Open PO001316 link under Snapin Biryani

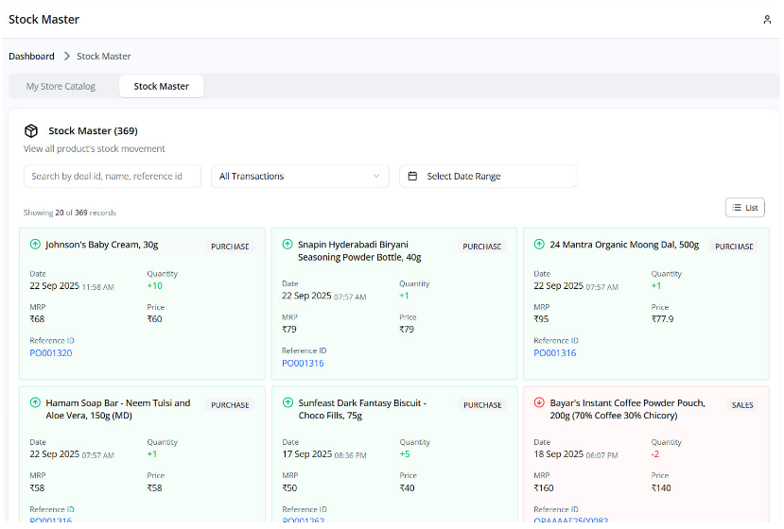303,364
